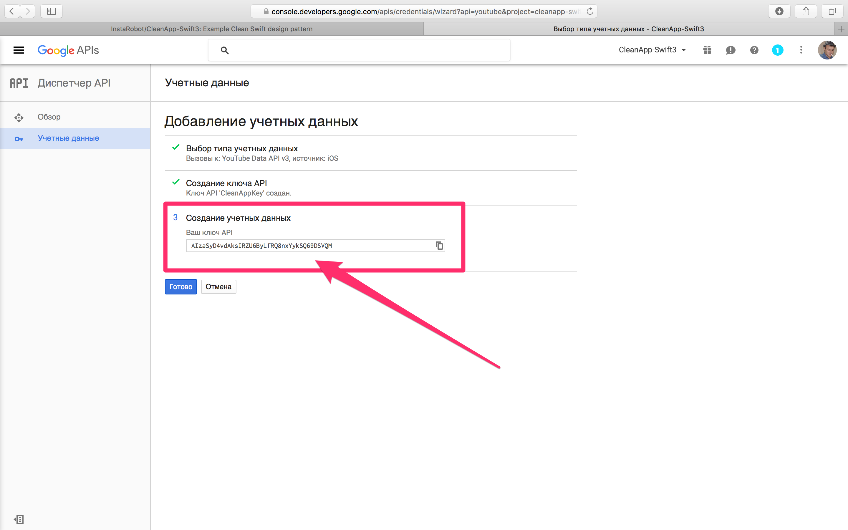848x530 pixels.
Task: Select Учетные данные in the sidebar
Action: click(x=68, y=138)
